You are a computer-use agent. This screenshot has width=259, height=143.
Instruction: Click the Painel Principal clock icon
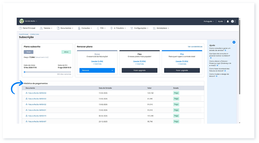click(x=20, y=28)
